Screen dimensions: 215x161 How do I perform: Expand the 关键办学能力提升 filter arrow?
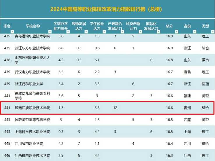68,32
